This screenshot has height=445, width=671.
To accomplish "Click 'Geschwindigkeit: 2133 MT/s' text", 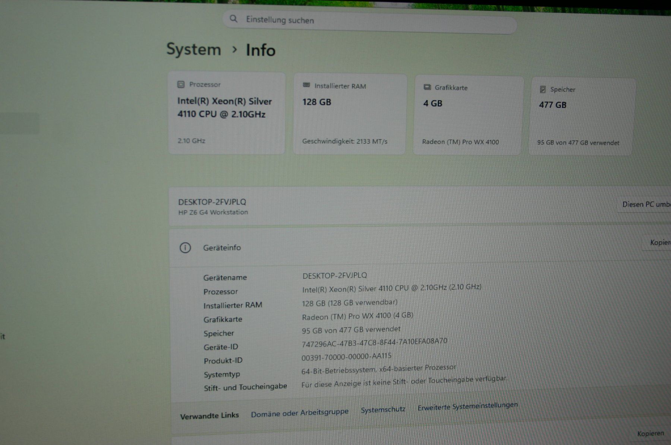I will point(345,142).
